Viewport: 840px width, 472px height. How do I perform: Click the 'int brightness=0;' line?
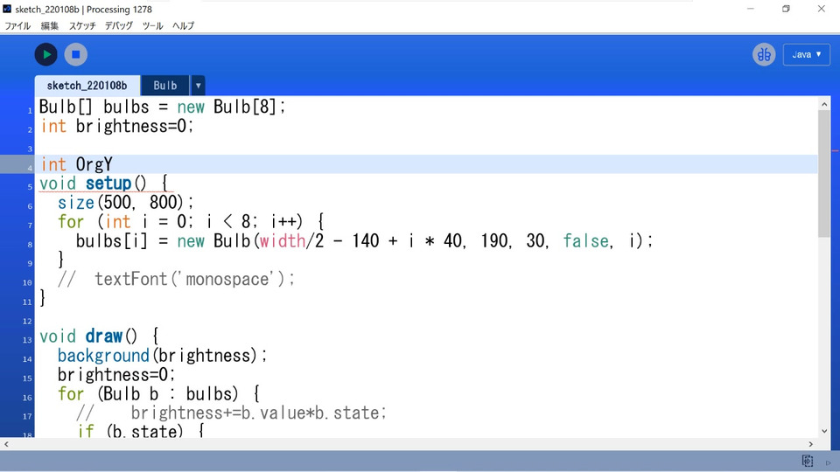click(116, 126)
